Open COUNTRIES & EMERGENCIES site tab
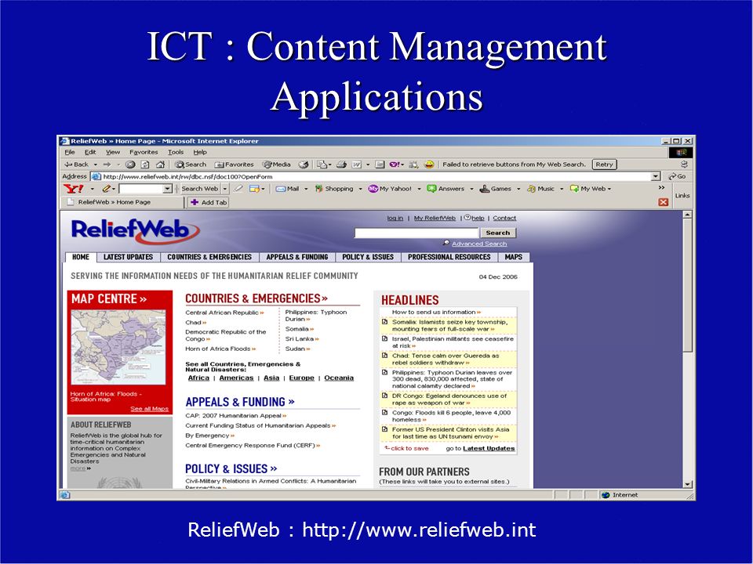The image size is (753, 564). tap(209, 257)
